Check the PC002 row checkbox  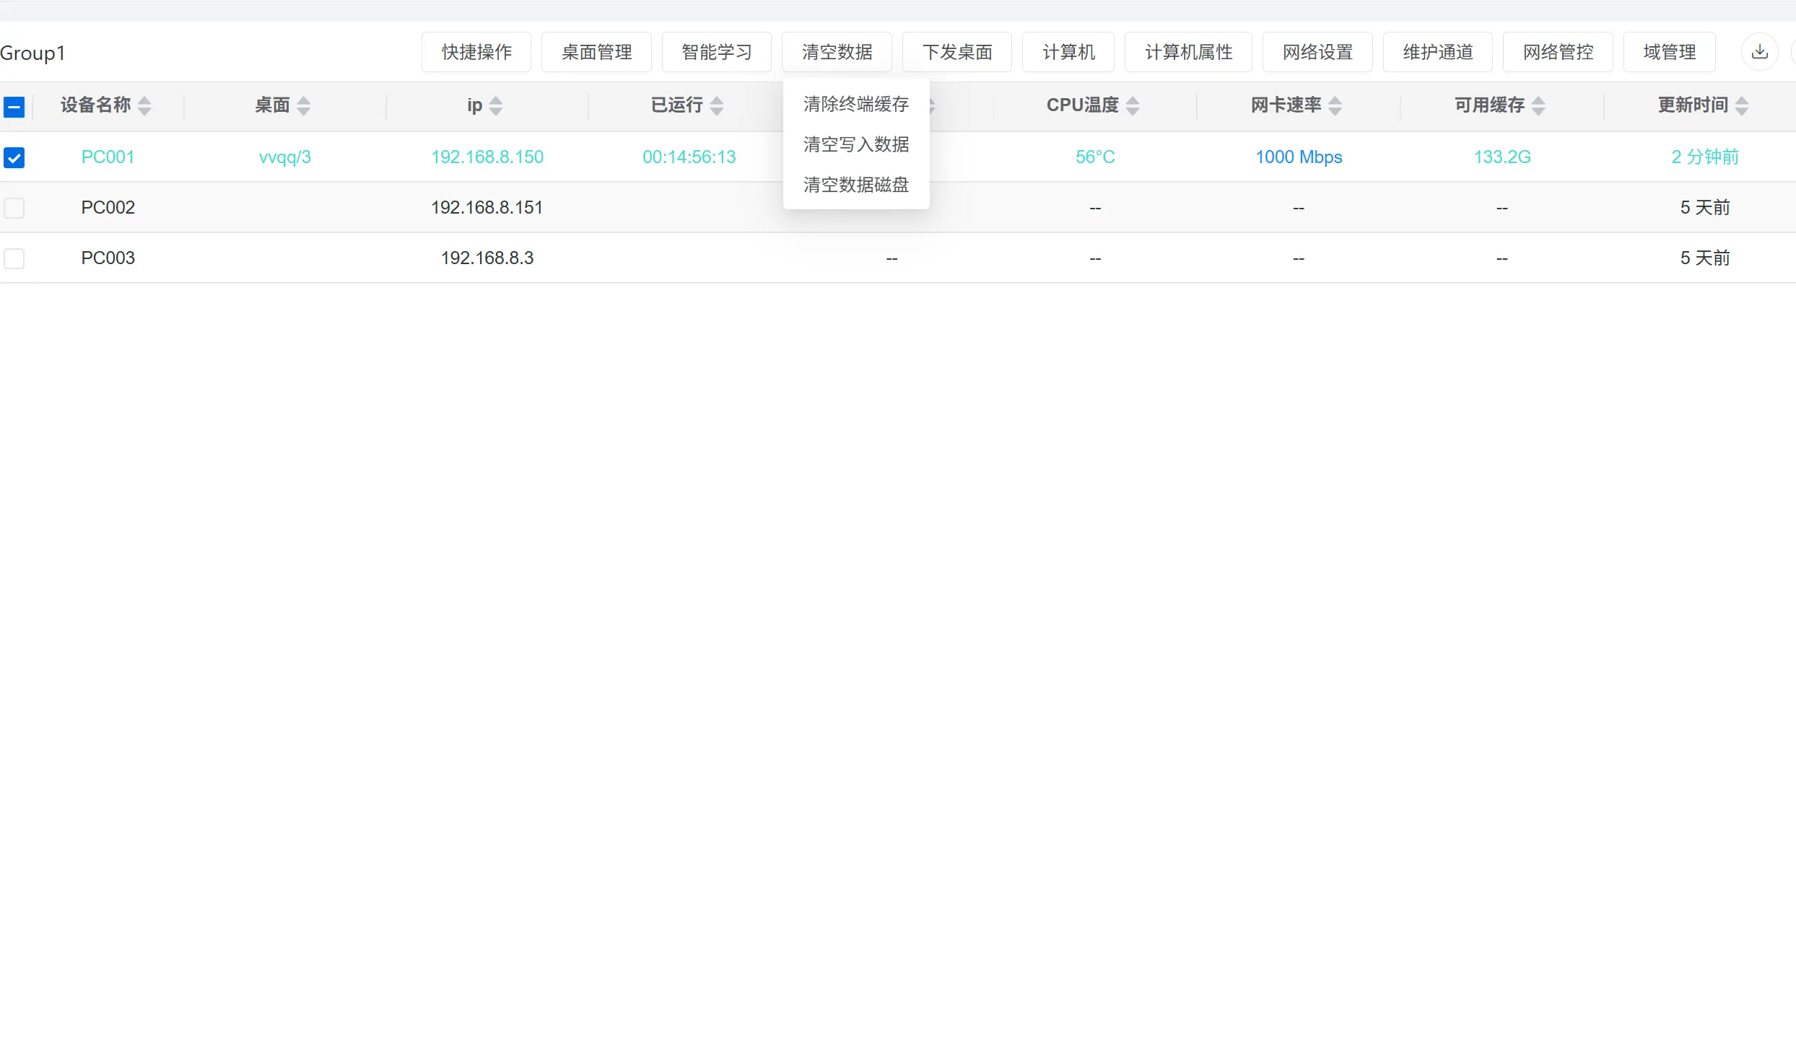pos(14,208)
